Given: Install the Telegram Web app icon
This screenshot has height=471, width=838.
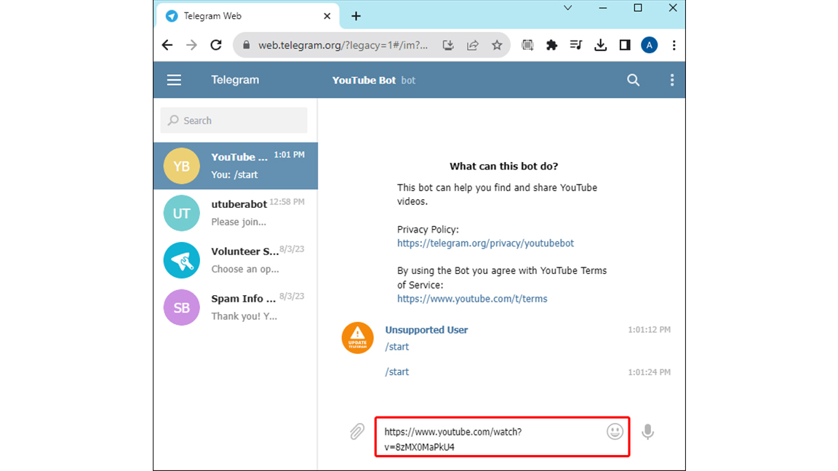Looking at the screenshot, I should (448, 45).
